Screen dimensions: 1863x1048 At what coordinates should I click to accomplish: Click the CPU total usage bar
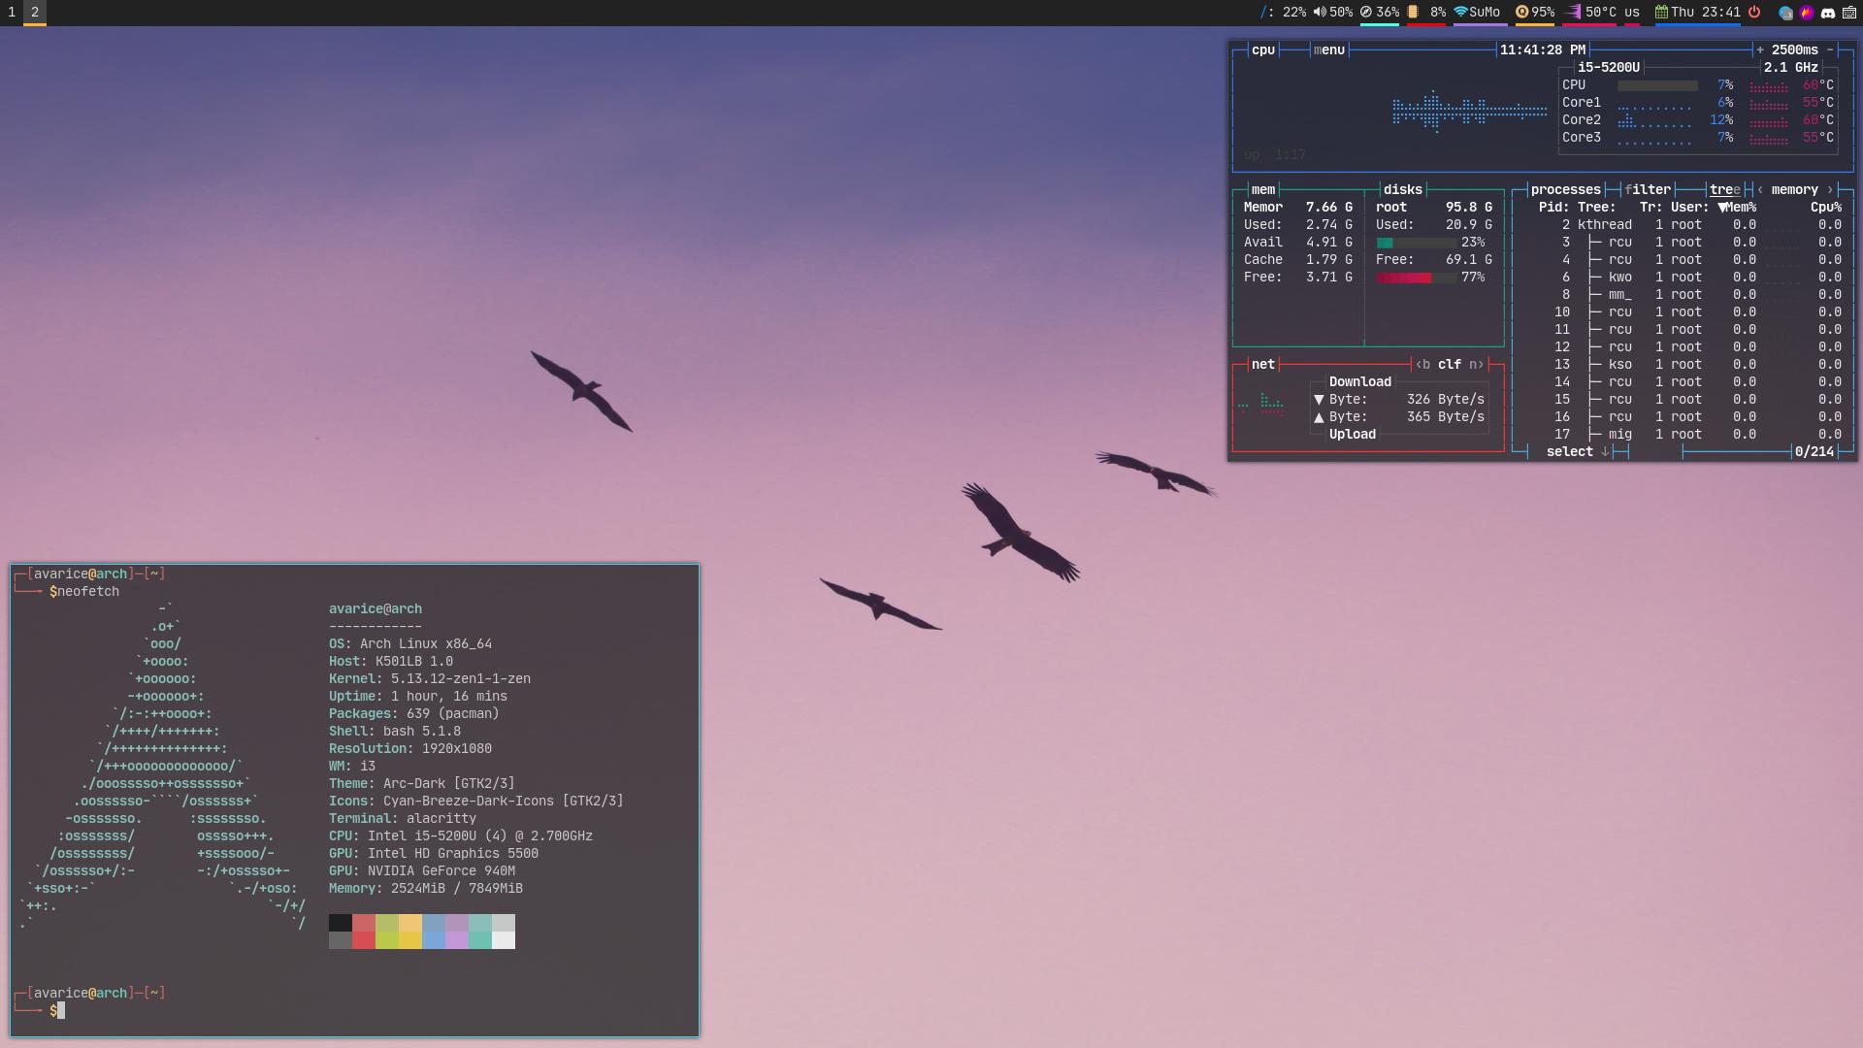point(1657,85)
